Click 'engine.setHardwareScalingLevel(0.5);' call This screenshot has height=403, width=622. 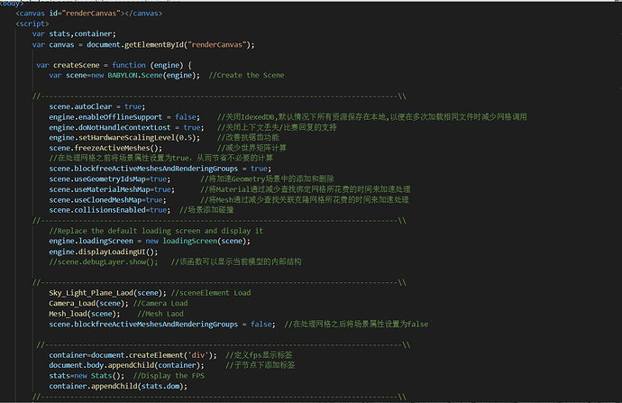click(x=124, y=138)
